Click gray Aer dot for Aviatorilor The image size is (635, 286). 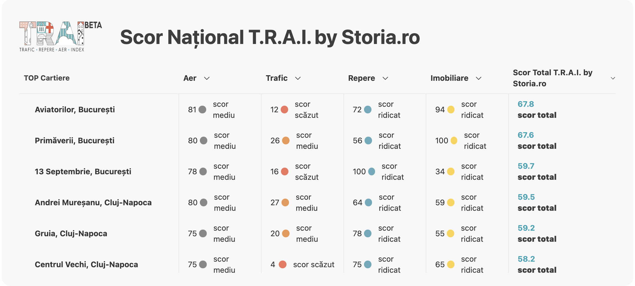[x=202, y=110]
